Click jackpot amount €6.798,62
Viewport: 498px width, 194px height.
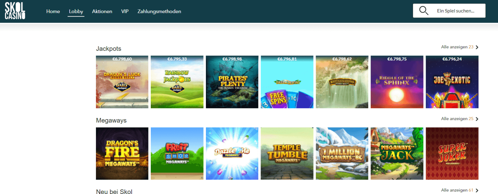(x=342, y=59)
